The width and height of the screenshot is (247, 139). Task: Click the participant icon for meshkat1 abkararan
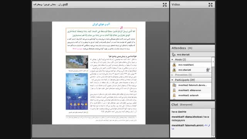[x=174, y=90]
